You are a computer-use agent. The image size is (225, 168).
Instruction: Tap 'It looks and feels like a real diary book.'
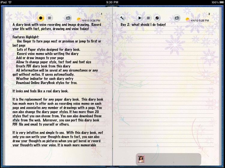click(40, 91)
